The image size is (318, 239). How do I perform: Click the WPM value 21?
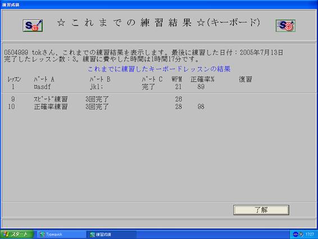tap(179, 87)
